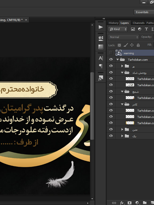
Task: Hide the کادر group
Action: point(111,104)
